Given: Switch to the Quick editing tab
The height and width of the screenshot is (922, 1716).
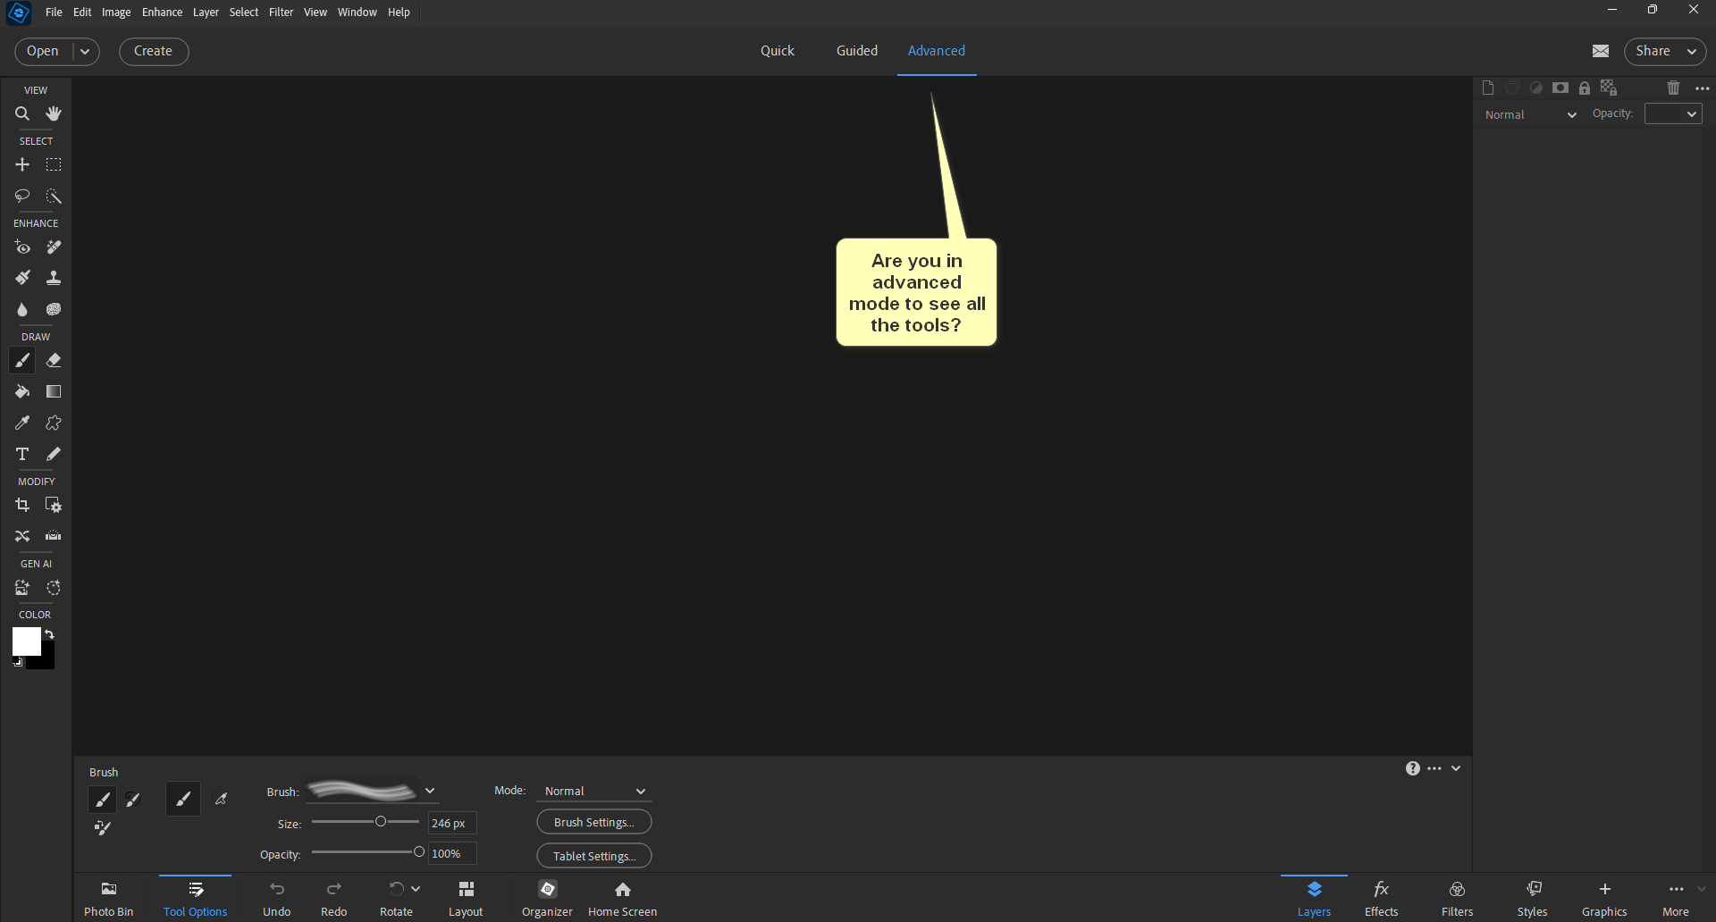Looking at the screenshot, I should [x=777, y=51].
